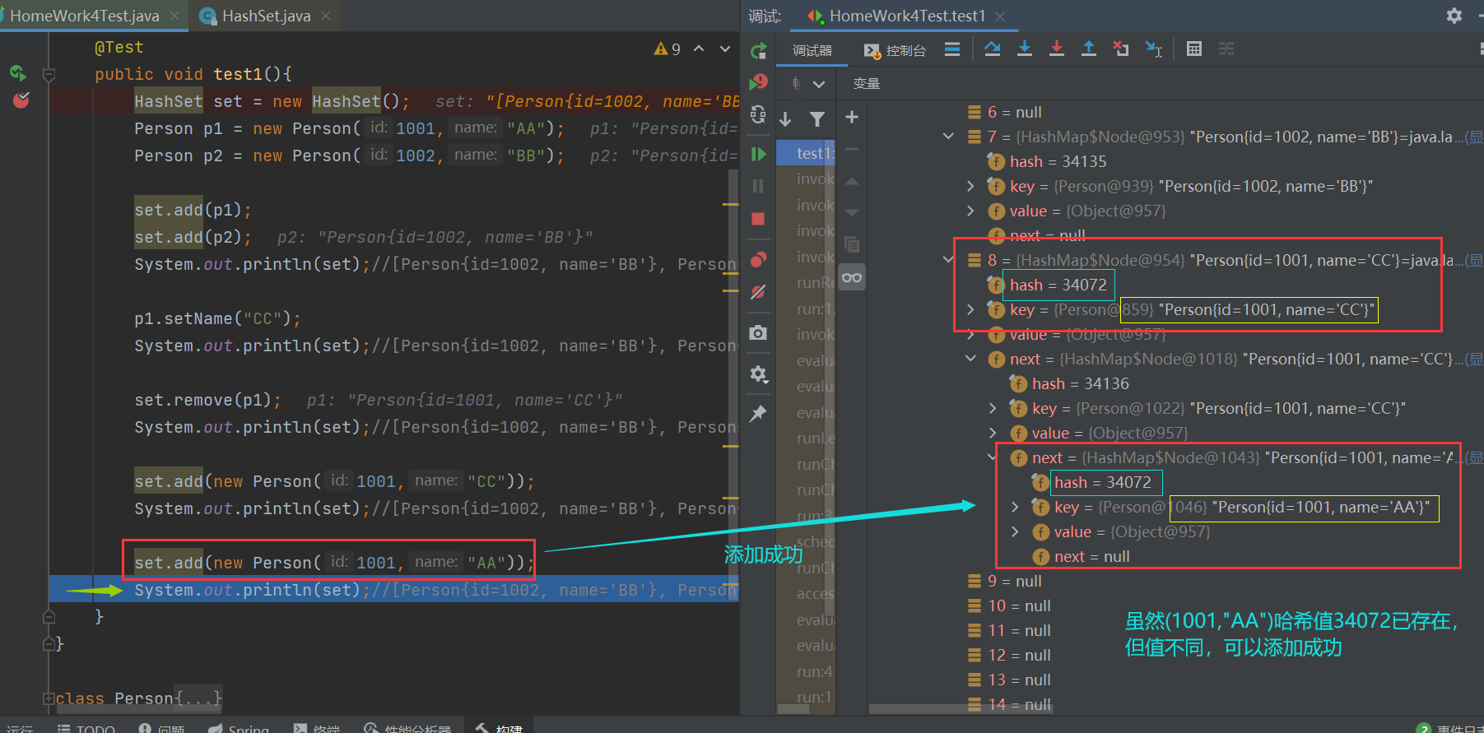Click Trace Current Stream Chain icon
1484x733 pixels.
click(x=1226, y=49)
